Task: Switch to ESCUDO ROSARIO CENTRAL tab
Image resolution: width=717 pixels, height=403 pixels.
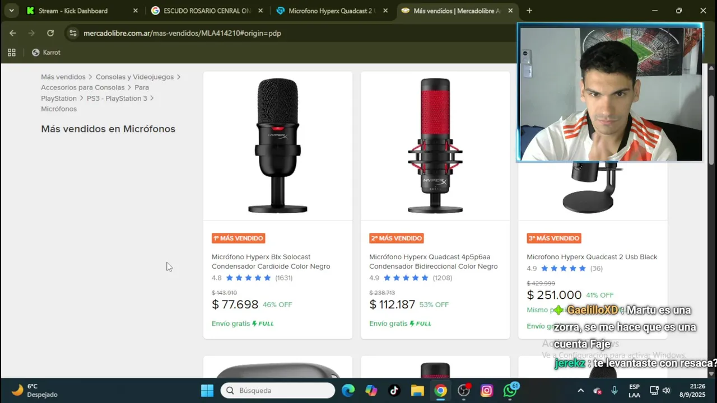Action: pos(207,11)
